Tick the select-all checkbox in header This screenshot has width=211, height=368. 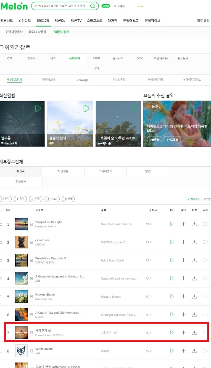[1, 210]
